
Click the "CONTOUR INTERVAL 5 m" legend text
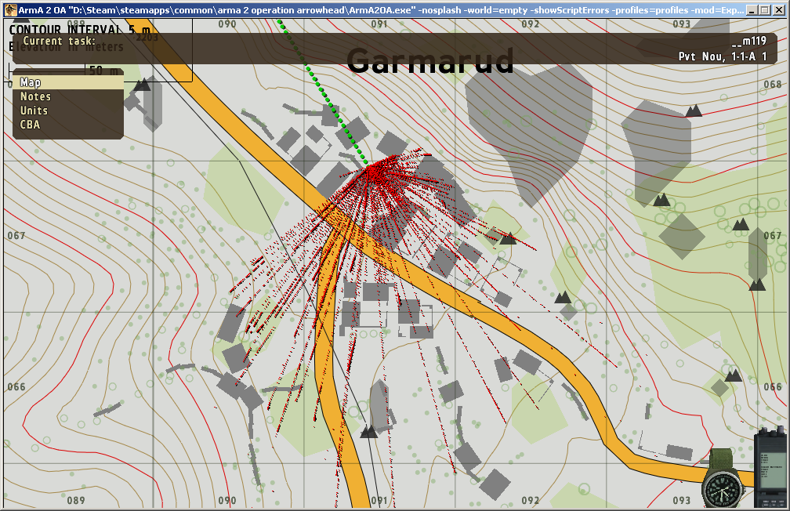(80, 30)
